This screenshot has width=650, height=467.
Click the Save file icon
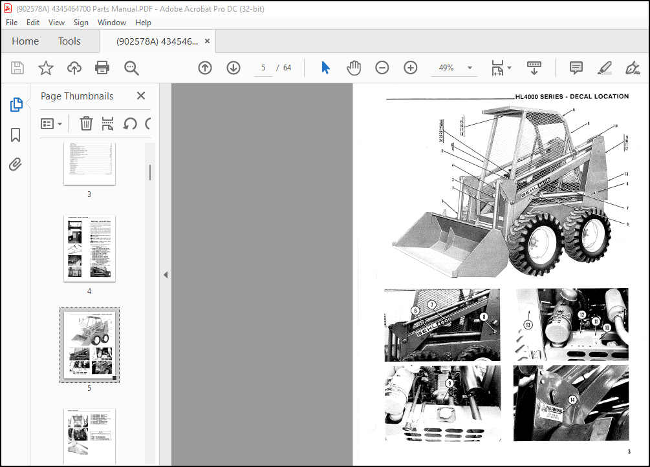[x=17, y=67]
